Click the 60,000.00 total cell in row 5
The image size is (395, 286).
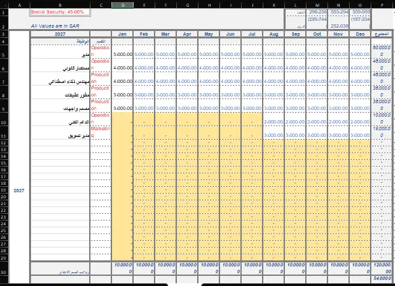click(381, 51)
